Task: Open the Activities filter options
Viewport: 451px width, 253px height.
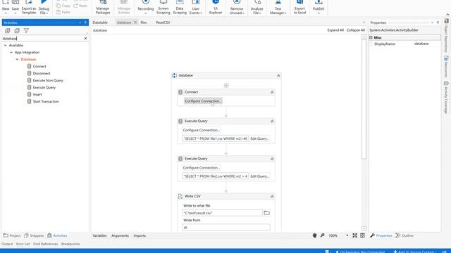Action: point(26,31)
